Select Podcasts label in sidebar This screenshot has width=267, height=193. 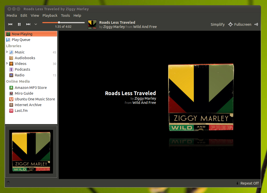coord(22,69)
